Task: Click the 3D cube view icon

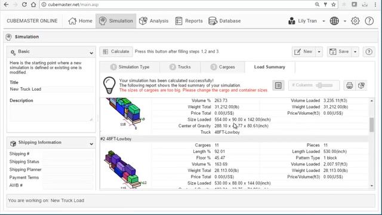Action: [x=361, y=85]
